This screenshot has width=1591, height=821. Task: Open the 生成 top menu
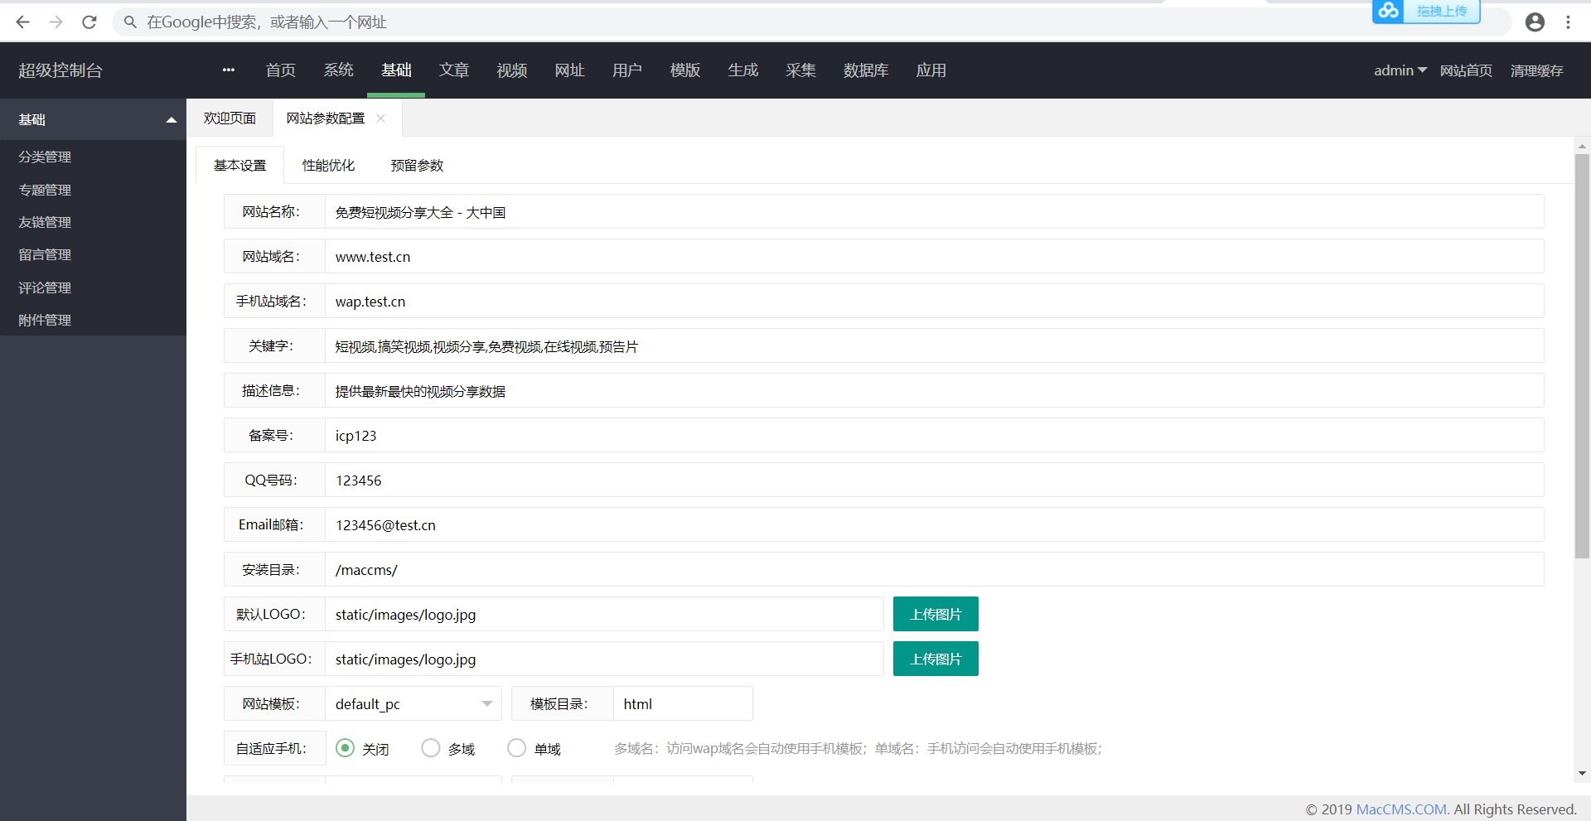click(743, 70)
